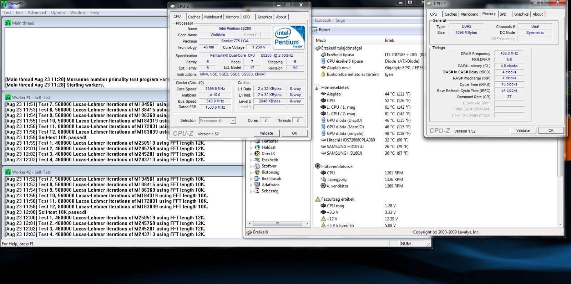
Task: Expand the Biztonság tree node
Action: pyautogui.click(x=251, y=172)
